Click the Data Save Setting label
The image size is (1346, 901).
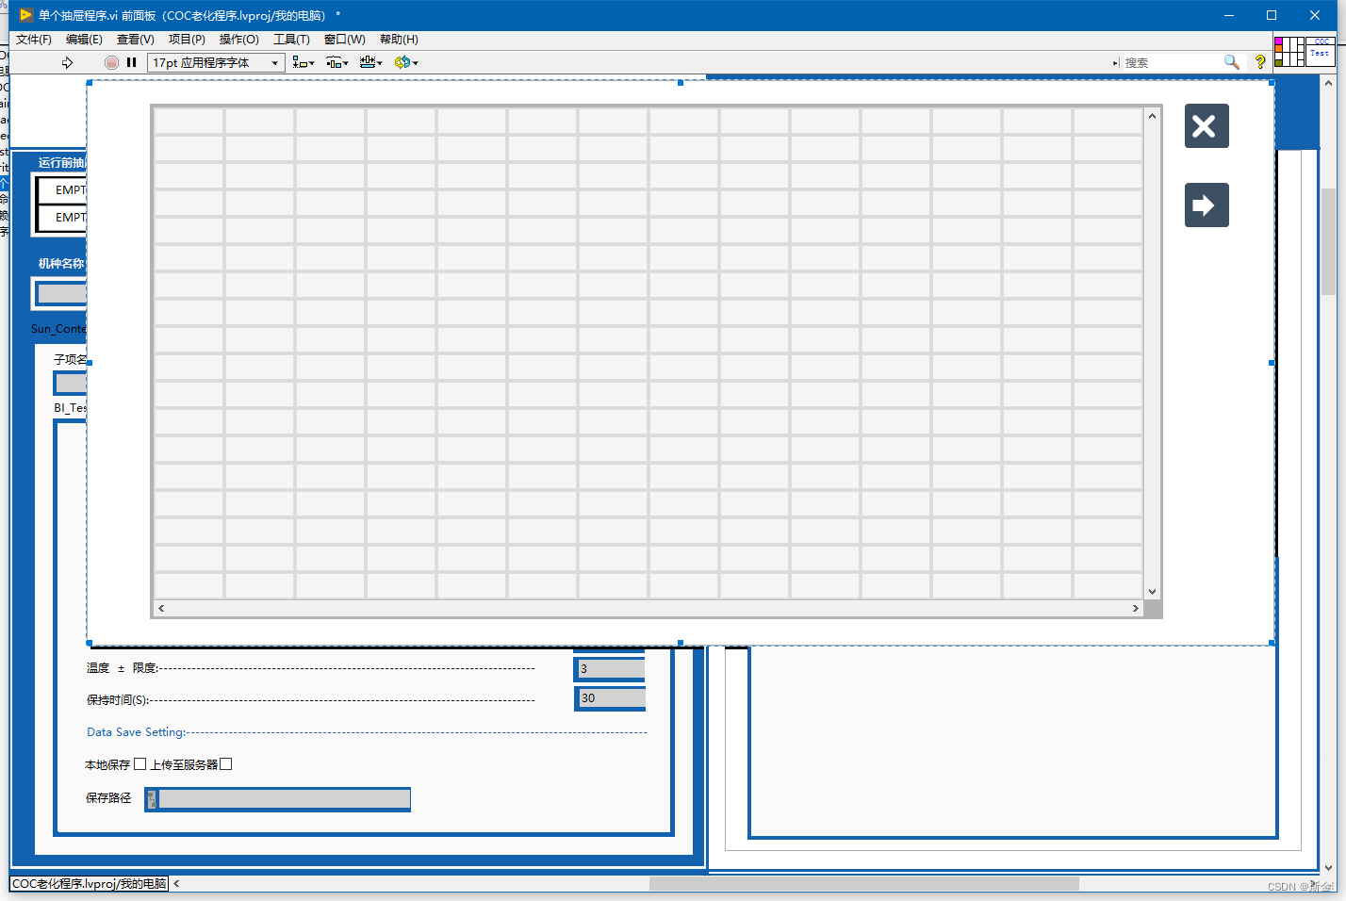pyautogui.click(x=136, y=732)
